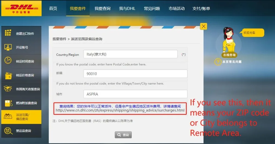The height and width of the screenshot is (144, 275).
Task: Close the dialog with yellow X
Action: tap(204, 26)
